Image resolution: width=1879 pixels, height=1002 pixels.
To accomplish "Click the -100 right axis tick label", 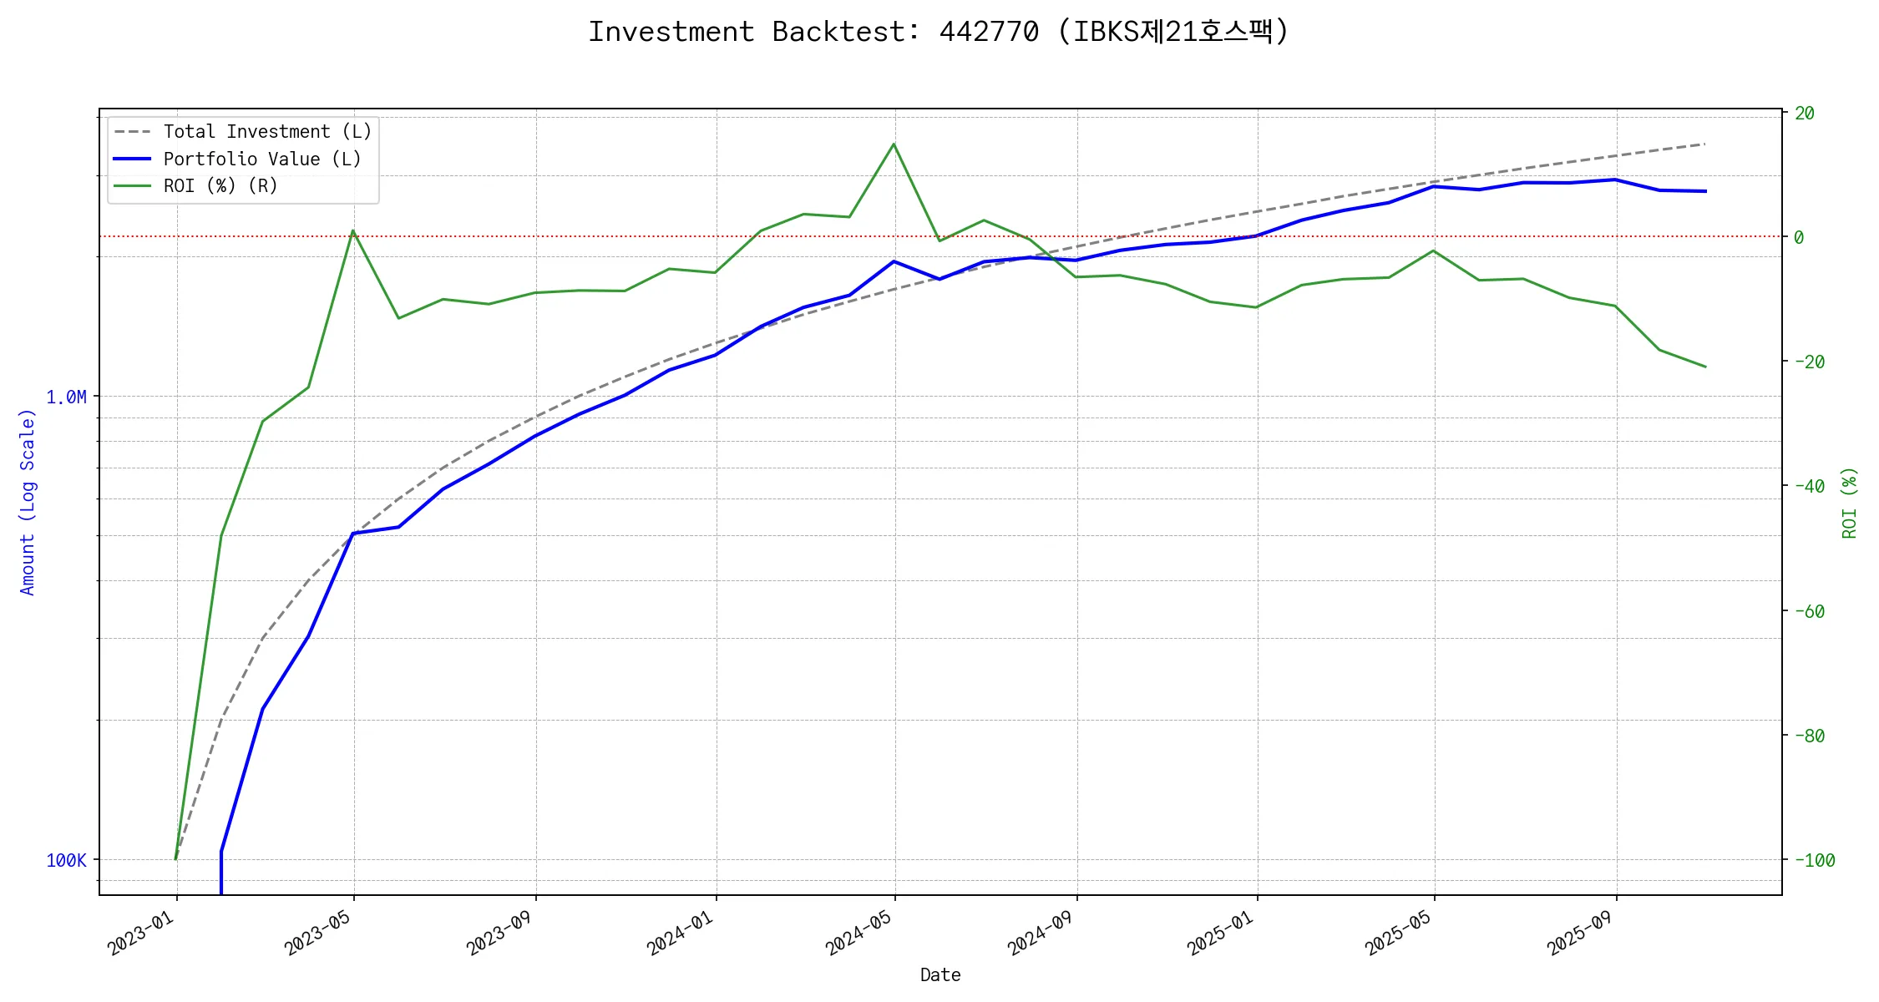I will click(x=1814, y=861).
